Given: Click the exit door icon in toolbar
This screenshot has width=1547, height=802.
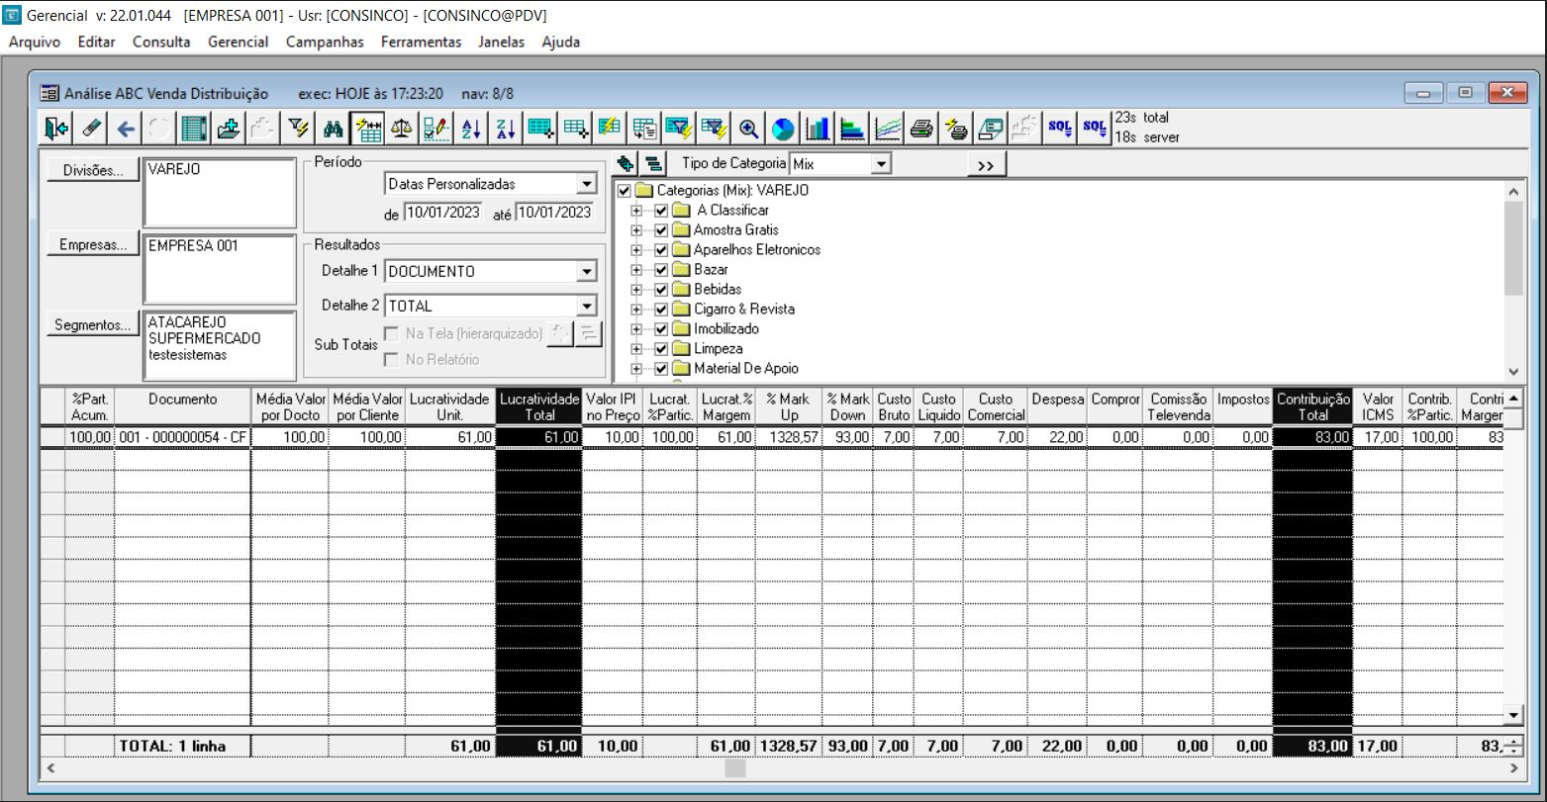Looking at the screenshot, I should point(55,129).
